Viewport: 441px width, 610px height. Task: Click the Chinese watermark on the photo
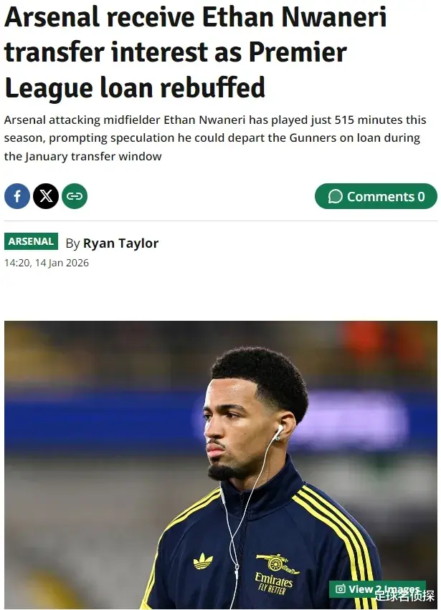coord(404,596)
